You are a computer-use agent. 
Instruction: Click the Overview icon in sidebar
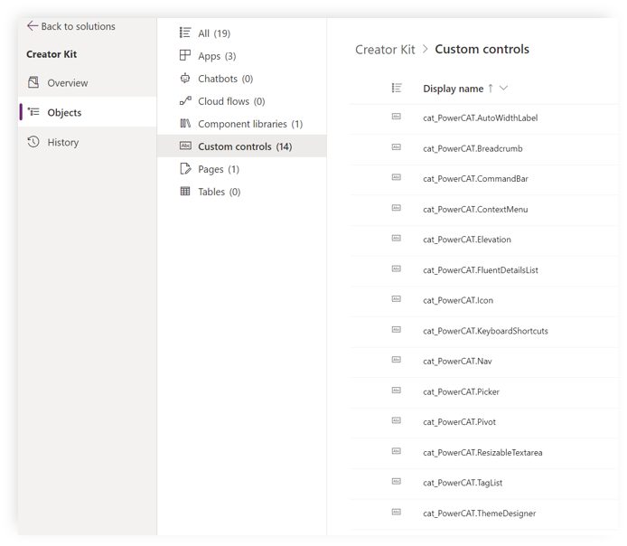(x=33, y=82)
